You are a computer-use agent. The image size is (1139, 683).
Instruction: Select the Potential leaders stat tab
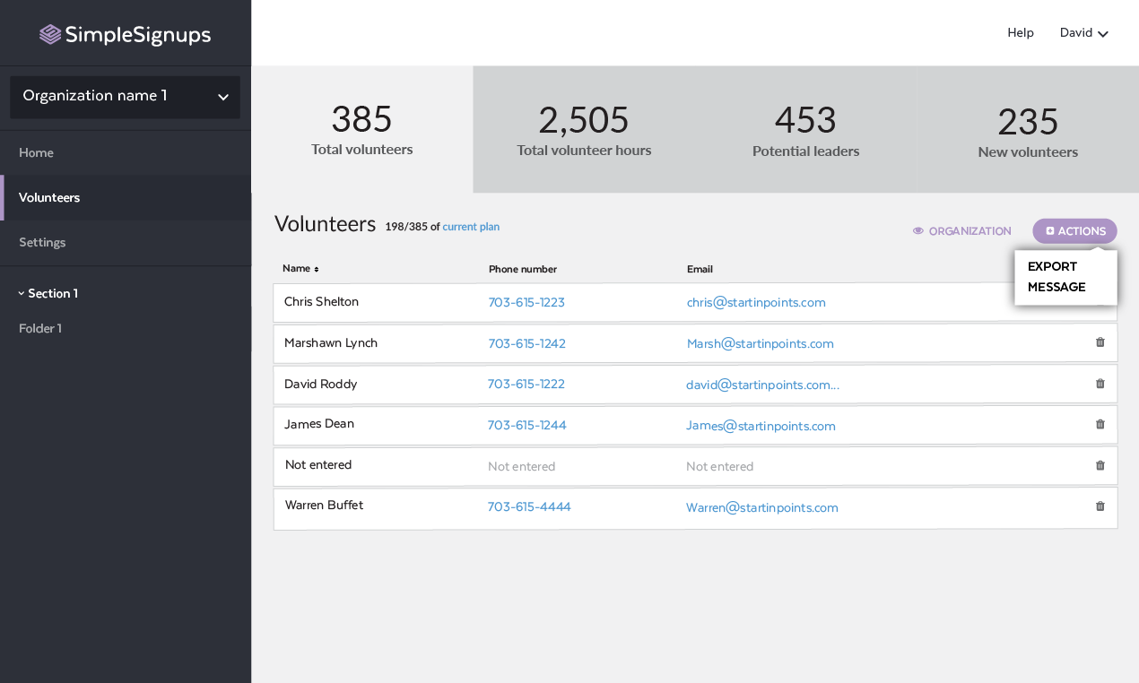point(805,129)
